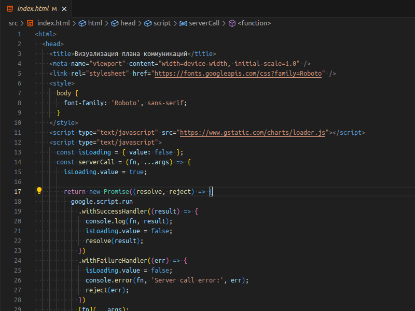This screenshot has width=415, height=311.
Task: Click the HTML5 icon in the breadcrumb
Action: pos(30,23)
